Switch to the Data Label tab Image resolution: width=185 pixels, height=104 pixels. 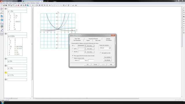pyautogui.click(x=98, y=40)
